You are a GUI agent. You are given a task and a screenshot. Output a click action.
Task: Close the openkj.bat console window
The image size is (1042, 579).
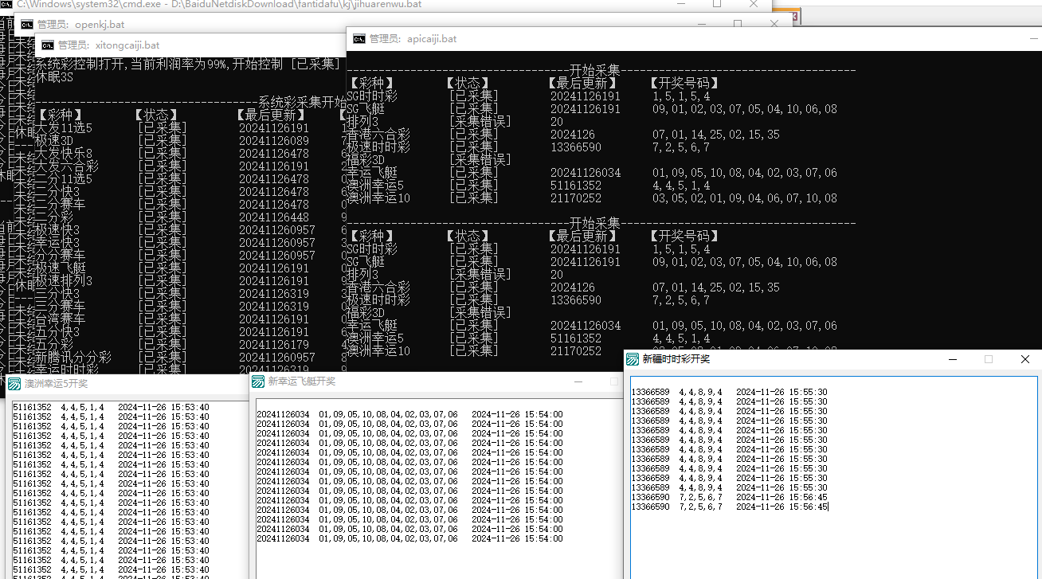pos(774,24)
